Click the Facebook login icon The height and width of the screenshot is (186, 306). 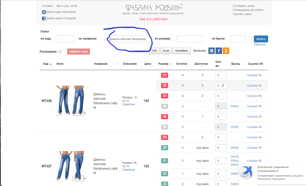click(x=44, y=18)
